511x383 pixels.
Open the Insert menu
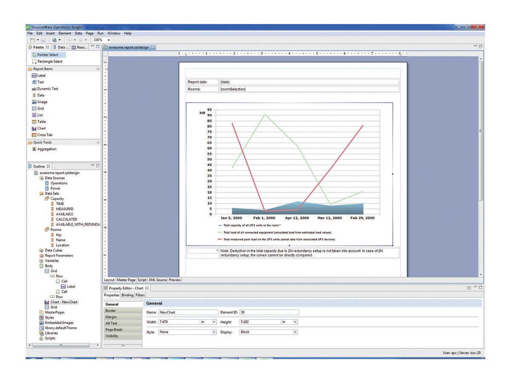click(50, 33)
